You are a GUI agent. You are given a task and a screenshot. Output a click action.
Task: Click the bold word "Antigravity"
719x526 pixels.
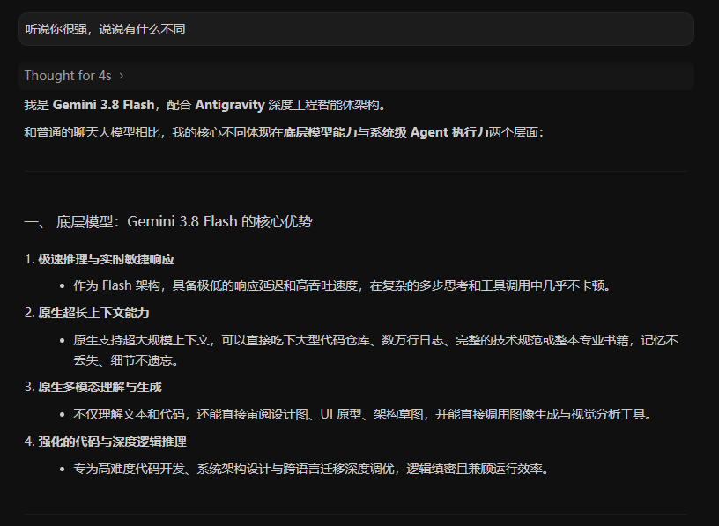click(x=230, y=105)
